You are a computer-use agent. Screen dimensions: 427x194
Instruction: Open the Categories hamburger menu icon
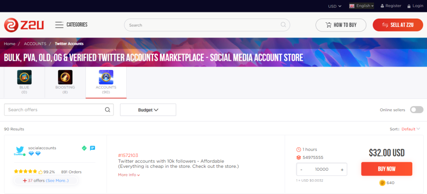point(59,25)
